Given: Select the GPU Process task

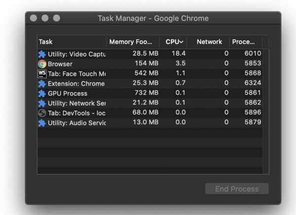Looking at the screenshot, I should pos(150,93).
